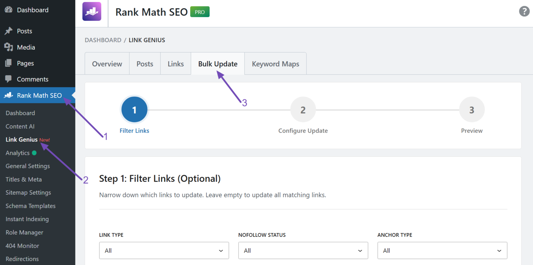Click the Rank Math SEO page title
This screenshot has width=533, height=265.
tap(152, 12)
